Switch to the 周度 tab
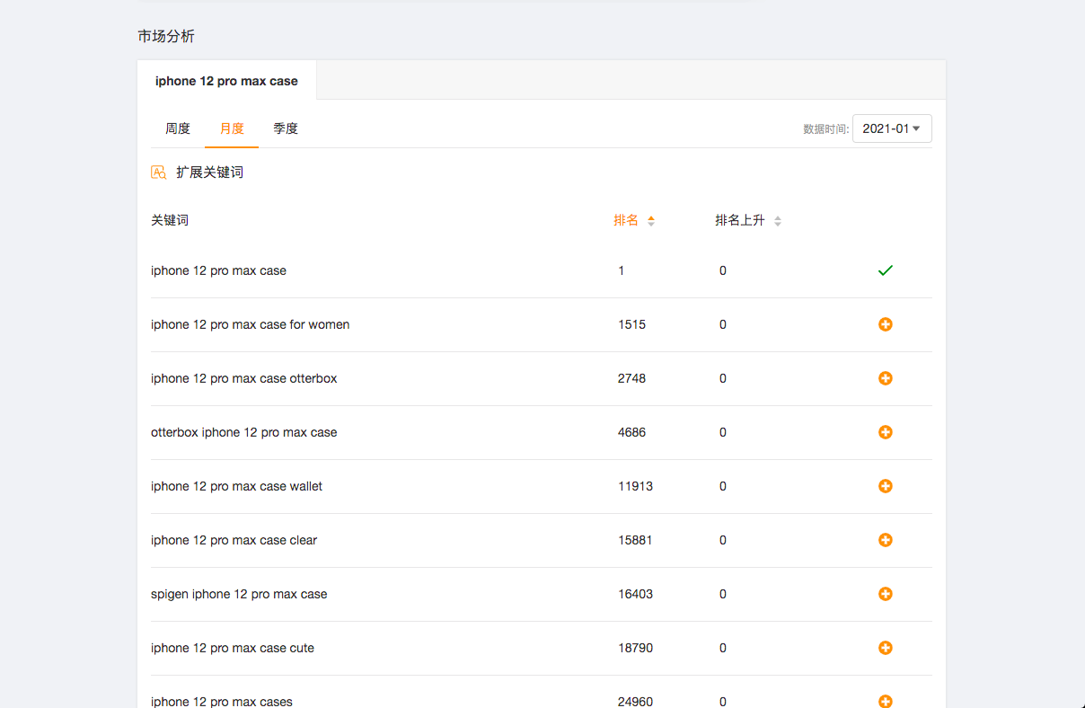The image size is (1085, 708). point(178,128)
